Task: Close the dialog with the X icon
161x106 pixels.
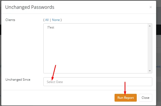Action: coord(151,7)
